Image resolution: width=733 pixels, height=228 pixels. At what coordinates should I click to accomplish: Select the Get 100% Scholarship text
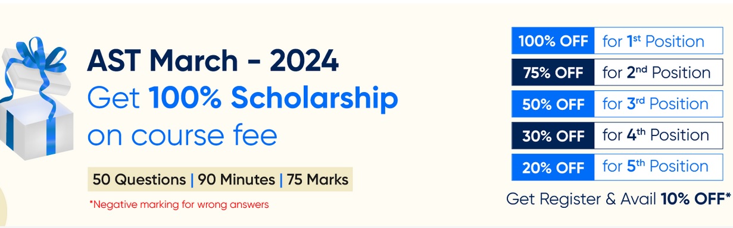pyautogui.click(x=242, y=98)
